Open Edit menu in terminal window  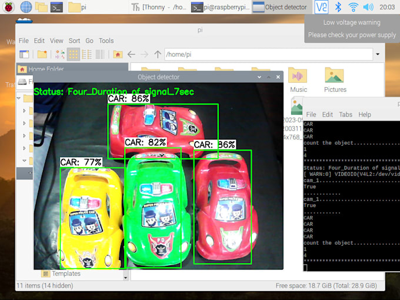(327, 115)
